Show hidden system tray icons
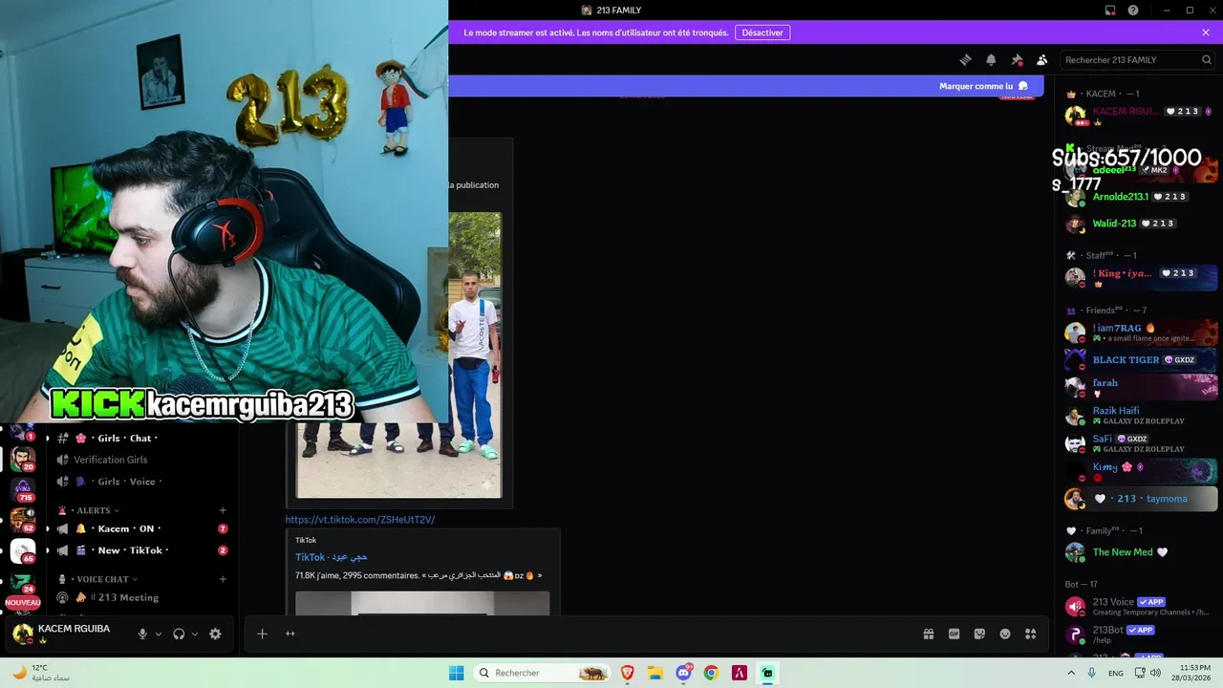The image size is (1223, 688). click(1071, 673)
